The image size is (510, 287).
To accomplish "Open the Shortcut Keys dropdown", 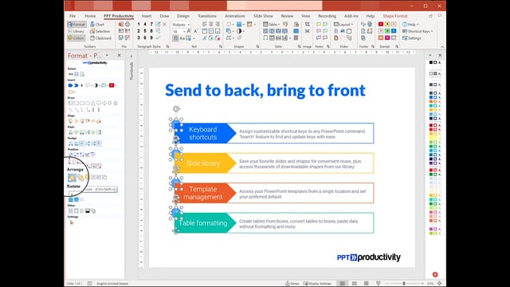I will tap(418, 31).
